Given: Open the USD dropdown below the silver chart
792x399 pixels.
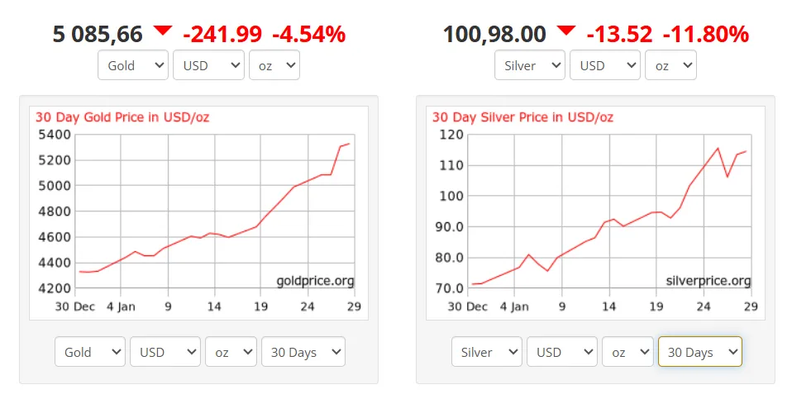Looking at the screenshot, I should (x=562, y=352).
